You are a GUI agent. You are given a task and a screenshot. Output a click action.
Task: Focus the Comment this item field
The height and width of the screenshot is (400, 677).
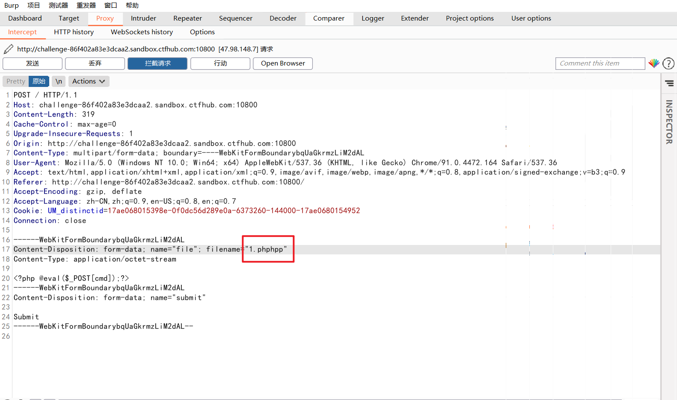tap(600, 63)
